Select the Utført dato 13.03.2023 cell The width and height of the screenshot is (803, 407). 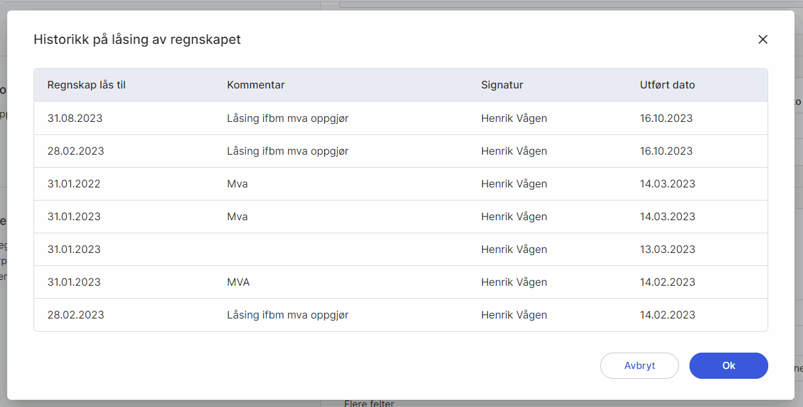[x=666, y=249]
